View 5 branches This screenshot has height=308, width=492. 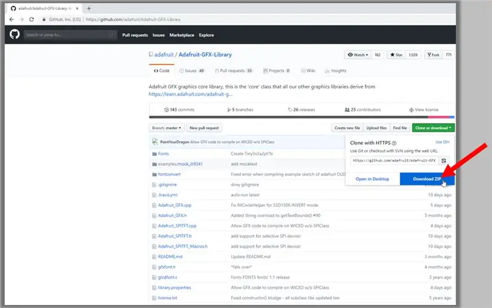click(240, 110)
